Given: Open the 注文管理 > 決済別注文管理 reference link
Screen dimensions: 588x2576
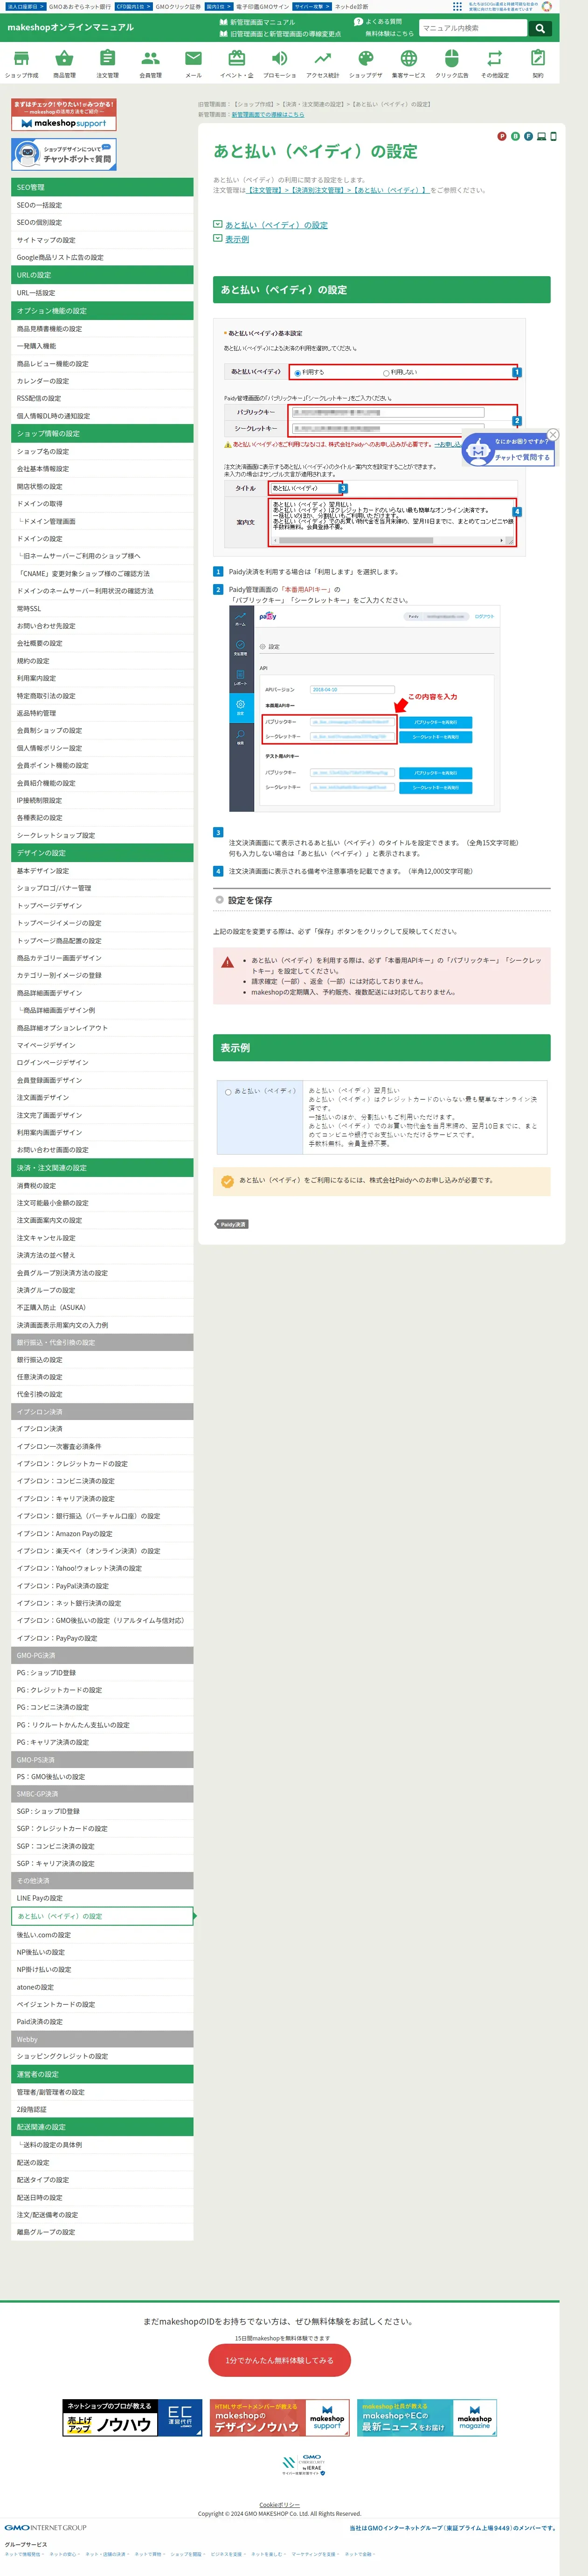Looking at the screenshot, I should 338,190.
